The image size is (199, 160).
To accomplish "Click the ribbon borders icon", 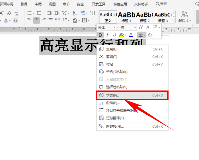I will coord(84,20).
